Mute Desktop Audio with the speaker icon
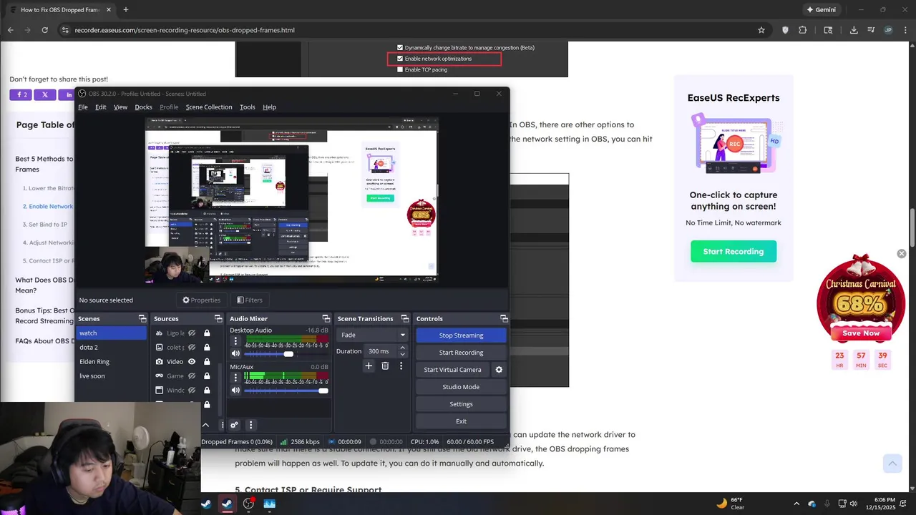This screenshot has height=515, width=916. point(235,353)
